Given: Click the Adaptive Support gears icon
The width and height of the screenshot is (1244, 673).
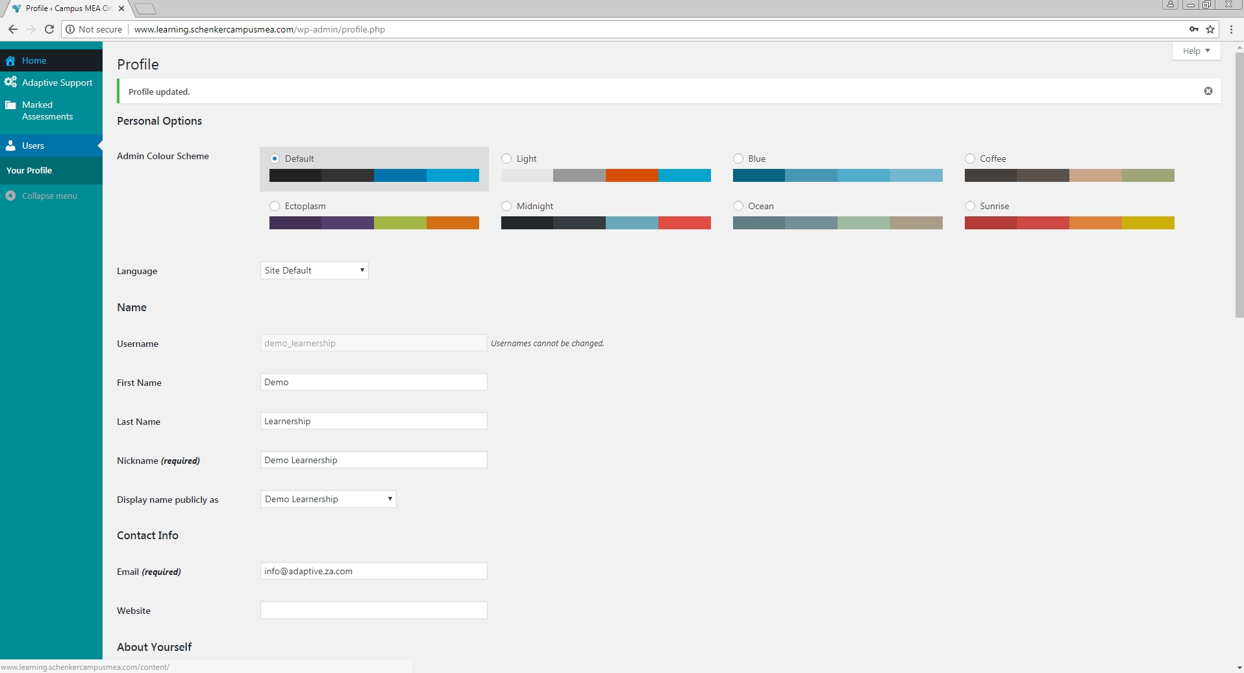Looking at the screenshot, I should [x=10, y=83].
